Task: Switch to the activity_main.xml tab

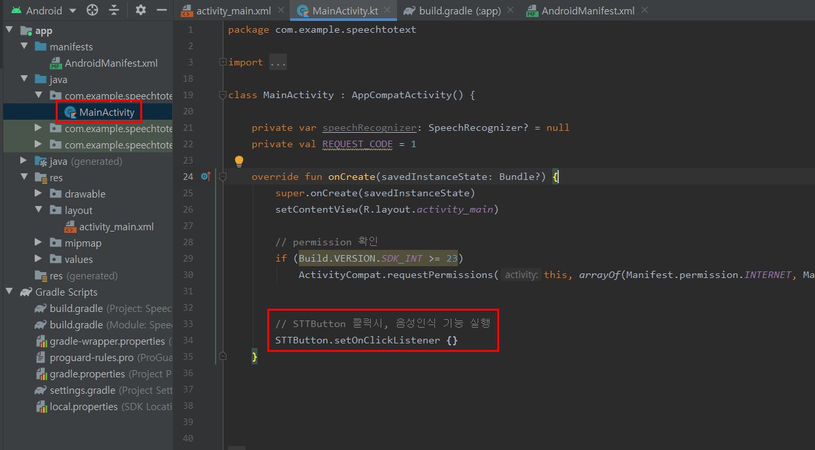Action: click(234, 11)
